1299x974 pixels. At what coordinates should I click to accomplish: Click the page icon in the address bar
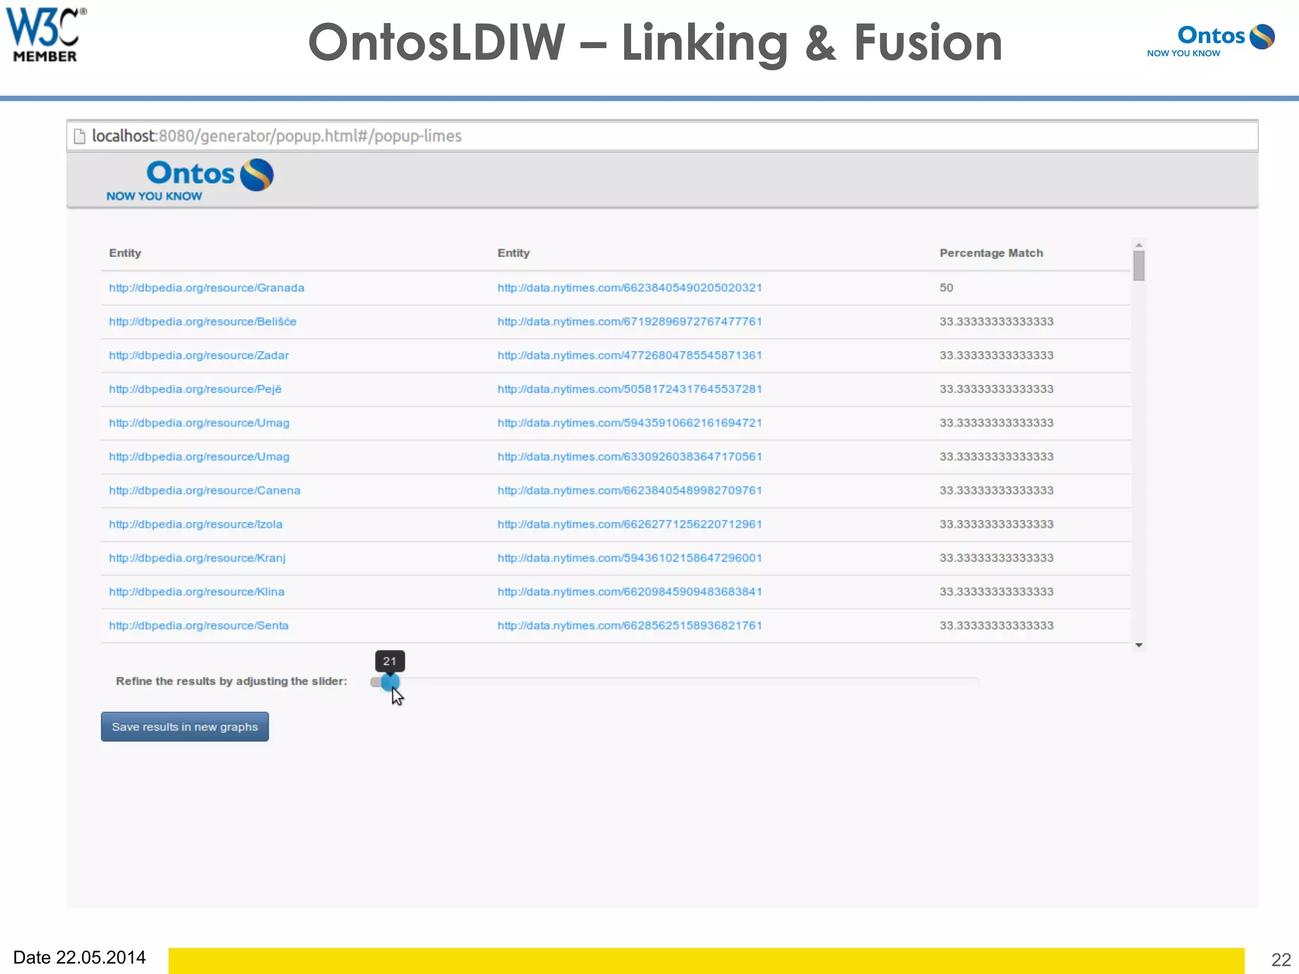tap(79, 136)
